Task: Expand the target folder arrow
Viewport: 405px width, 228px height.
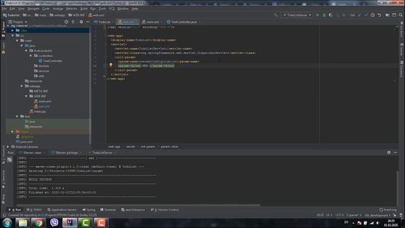Action: coord(13,132)
